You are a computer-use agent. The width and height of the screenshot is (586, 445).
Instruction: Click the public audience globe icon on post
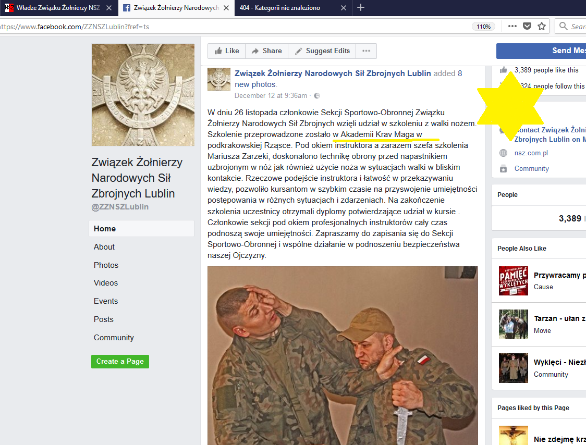pos(316,96)
